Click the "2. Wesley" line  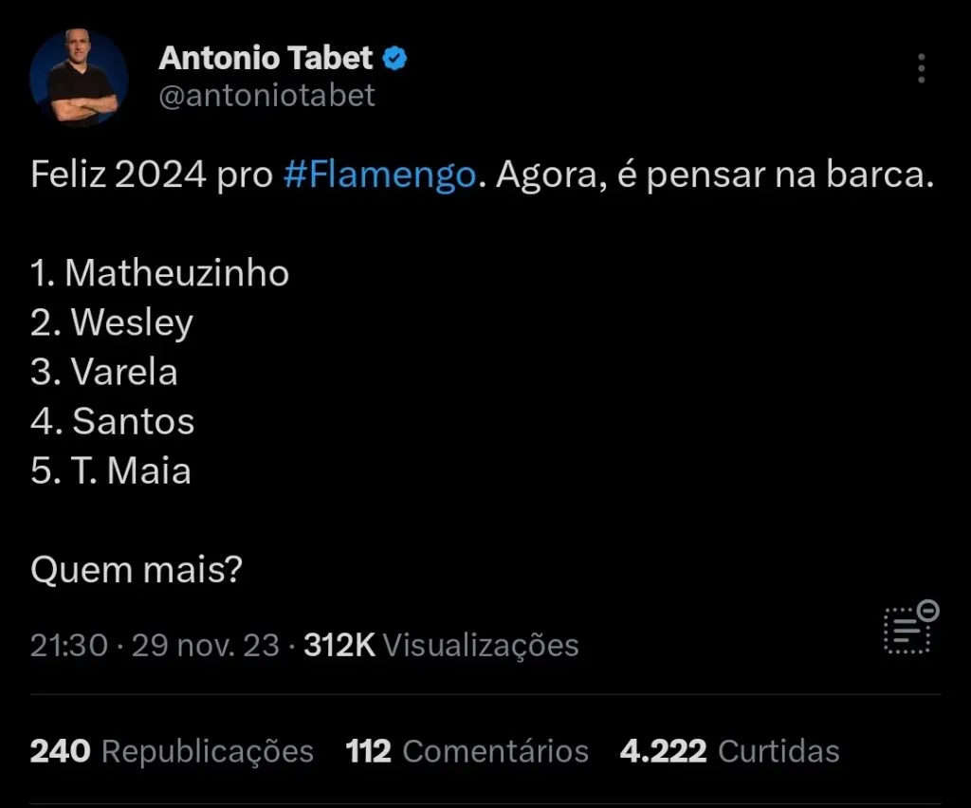point(112,322)
